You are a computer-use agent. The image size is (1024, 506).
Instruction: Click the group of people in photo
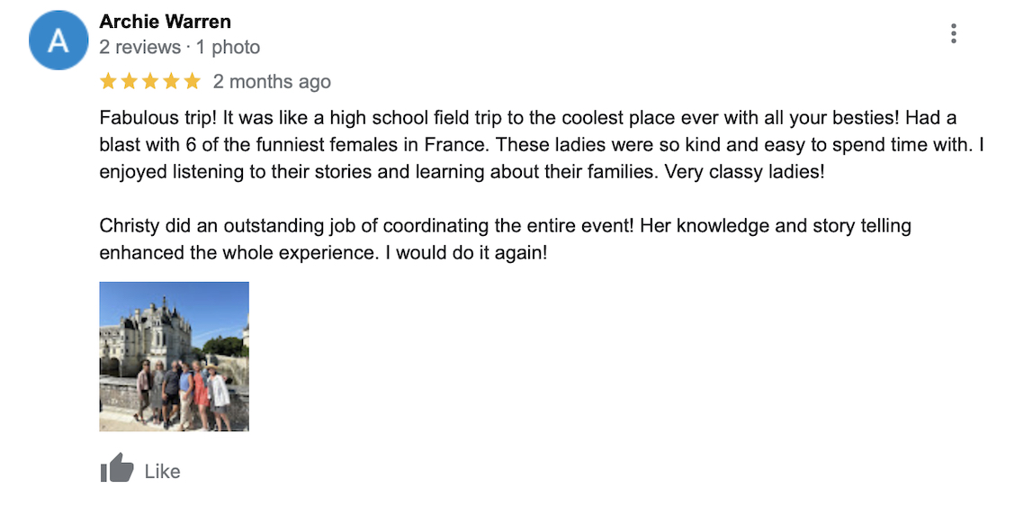pos(183,394)
